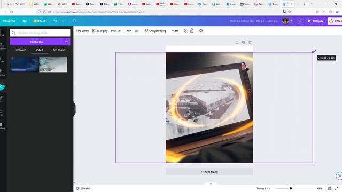Viewport: 342px width, 192px height.
Task: List all browser tabs with the chevron
Action: [312, 4]
